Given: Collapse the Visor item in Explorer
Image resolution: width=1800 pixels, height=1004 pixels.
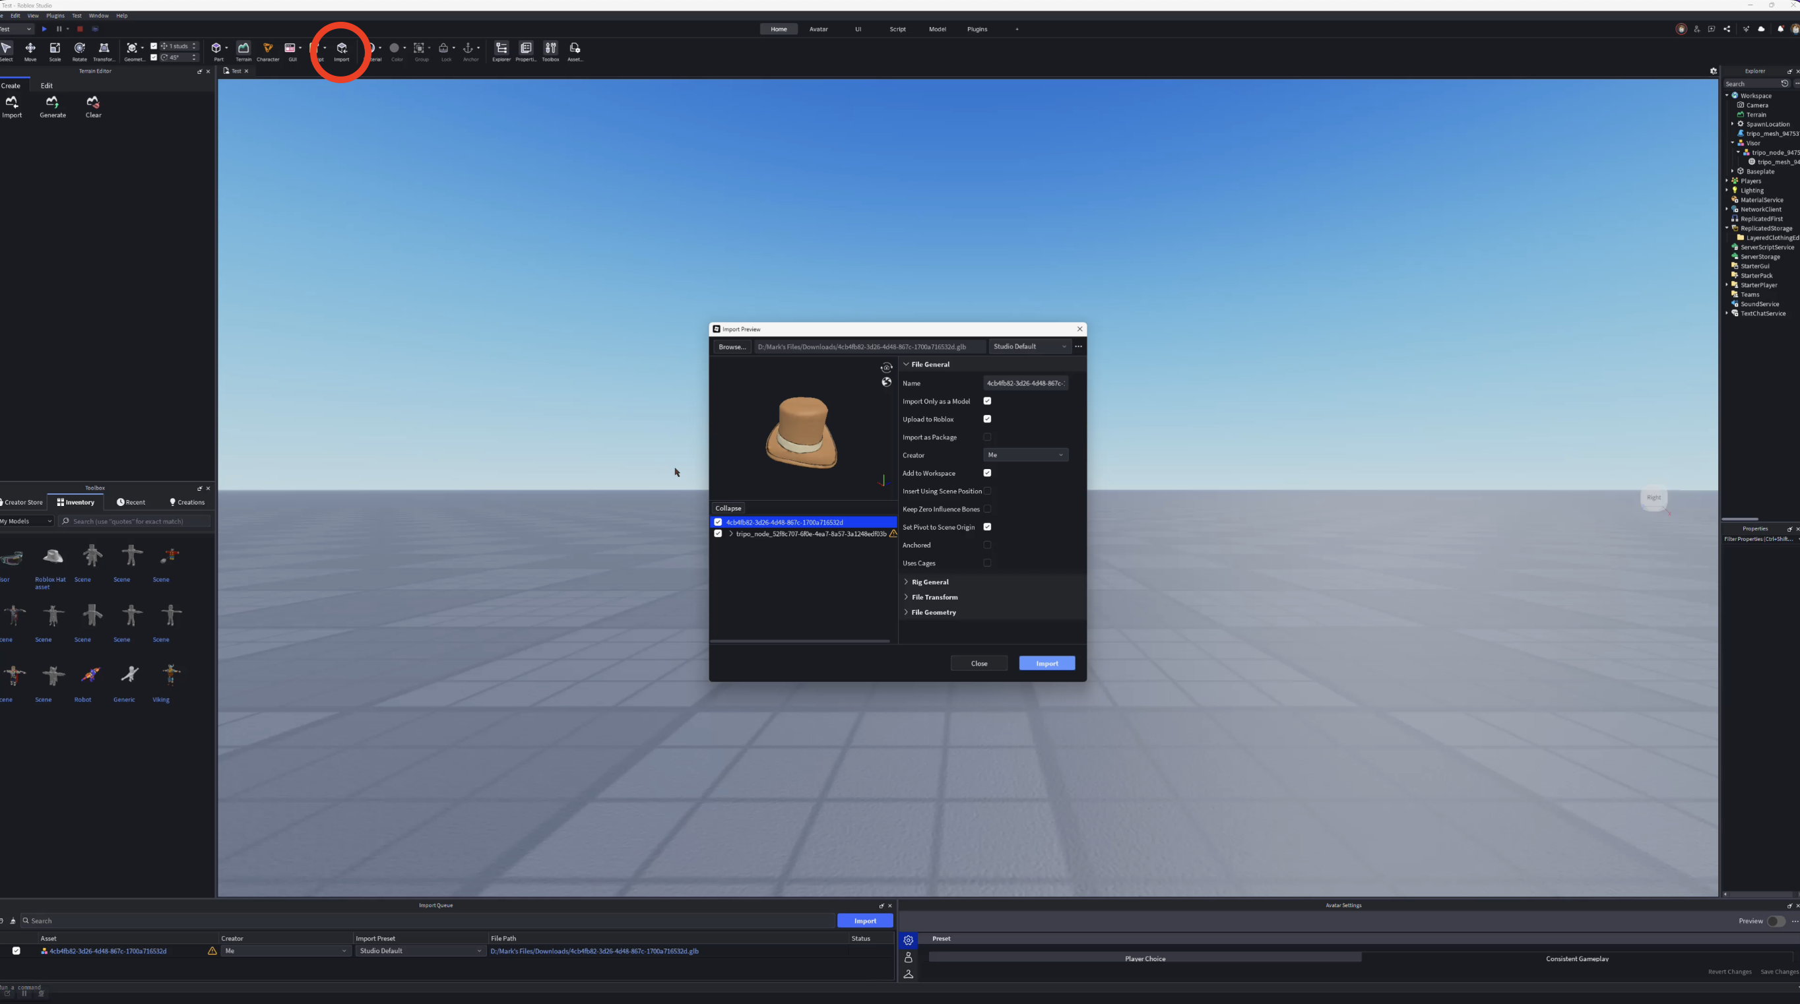Looking at the screenshot, I should point(1733,142).
